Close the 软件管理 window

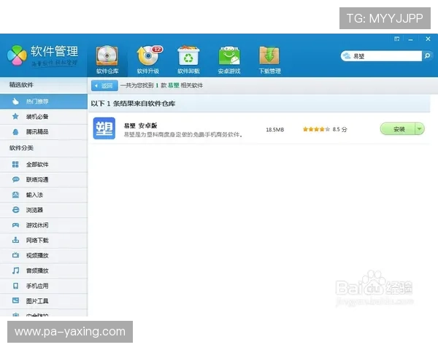tap(428, 39)
